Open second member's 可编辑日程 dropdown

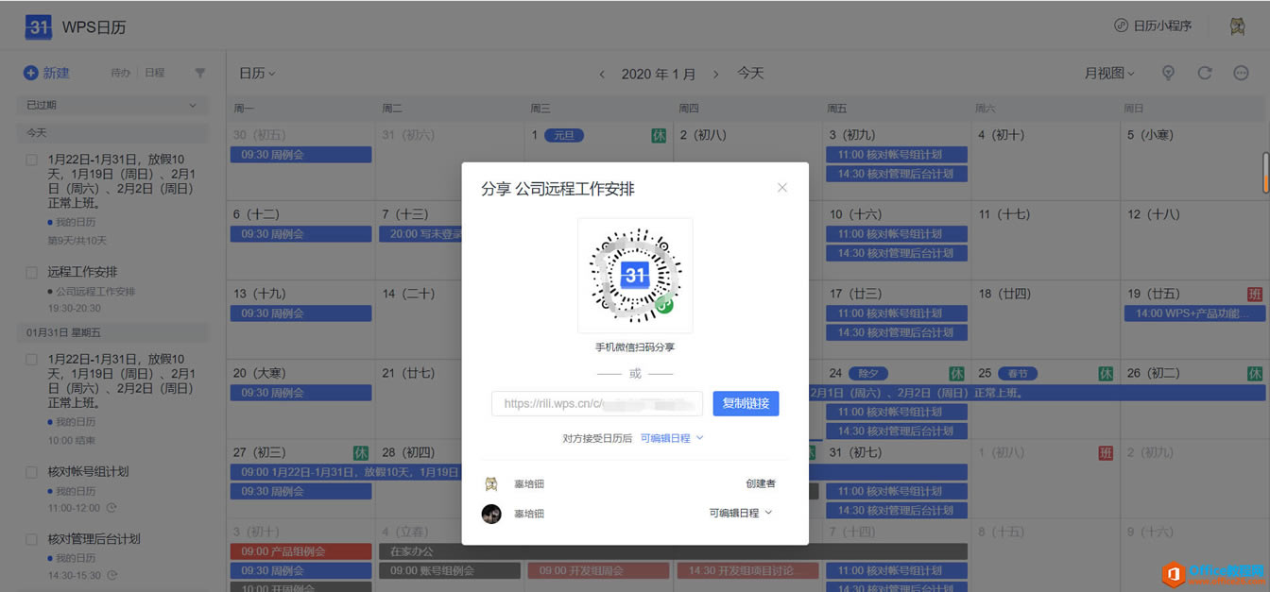(x=741, y=513)
